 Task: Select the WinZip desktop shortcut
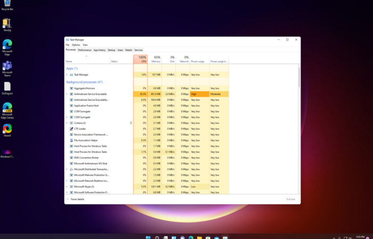[7, 25]
